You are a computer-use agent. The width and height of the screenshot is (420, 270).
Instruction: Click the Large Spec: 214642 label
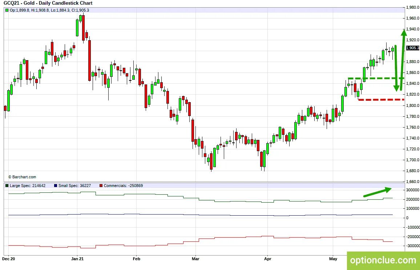pyautogui.click(x=28, y=186)
